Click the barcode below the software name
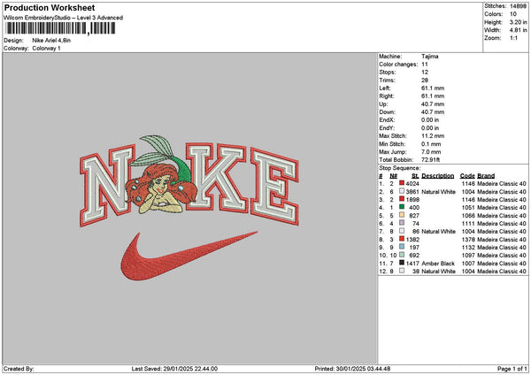The width and height of the screenshot is (531, 375). (61, 28)
